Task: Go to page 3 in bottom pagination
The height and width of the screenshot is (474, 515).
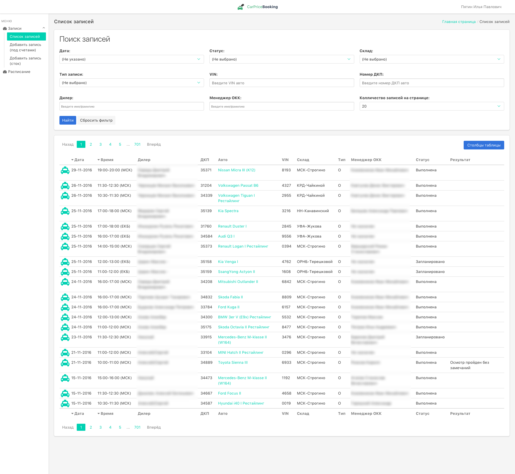Action: [101, 428]
